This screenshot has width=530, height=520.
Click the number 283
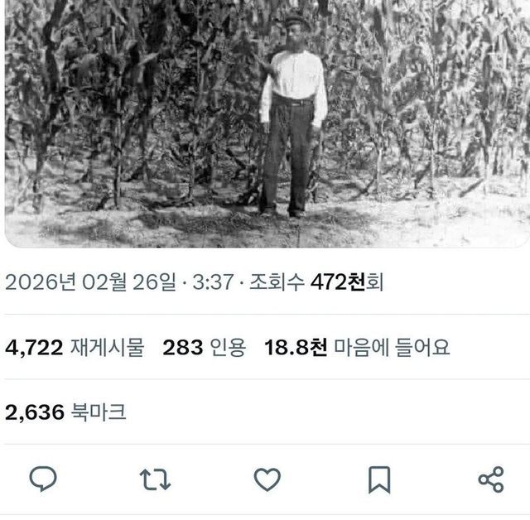(x=182, y=347)
